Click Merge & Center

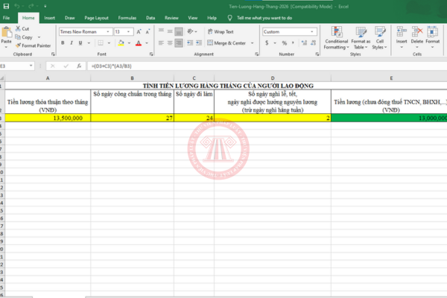[226, 43]
